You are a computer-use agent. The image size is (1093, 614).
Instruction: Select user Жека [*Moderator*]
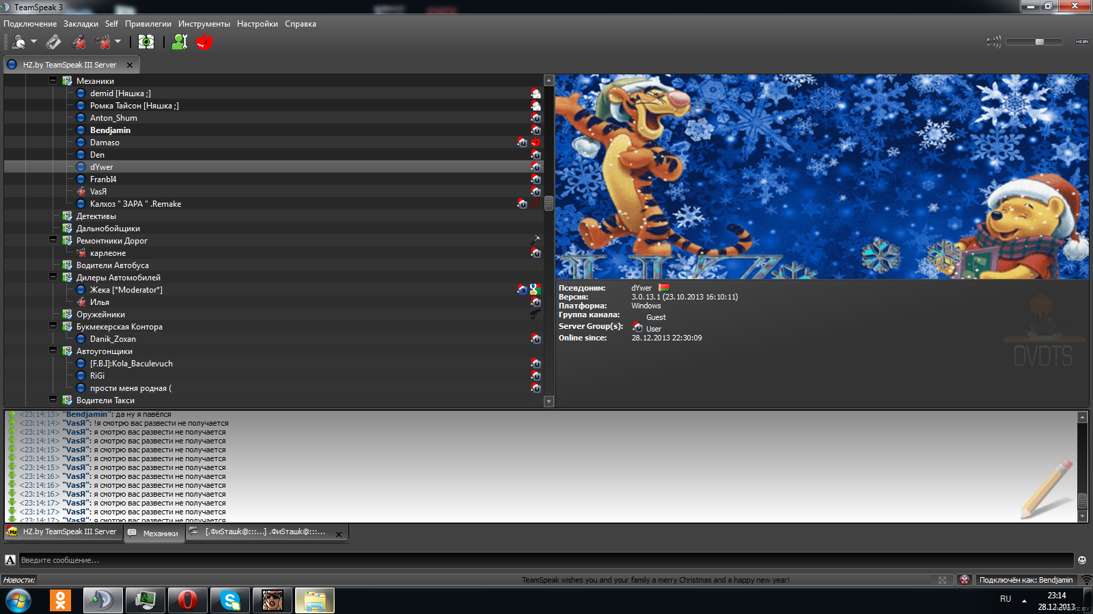(126, 290)
